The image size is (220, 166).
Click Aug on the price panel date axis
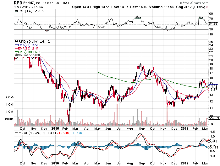click(130, 129)
